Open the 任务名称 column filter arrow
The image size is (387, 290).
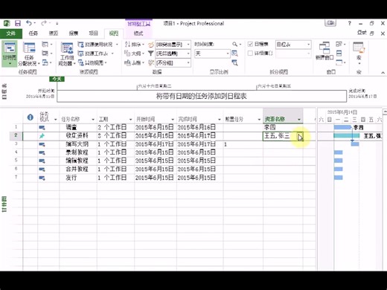tap(93, 120)
